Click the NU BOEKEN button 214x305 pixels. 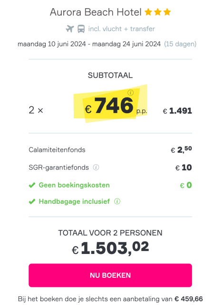point(110,275)
